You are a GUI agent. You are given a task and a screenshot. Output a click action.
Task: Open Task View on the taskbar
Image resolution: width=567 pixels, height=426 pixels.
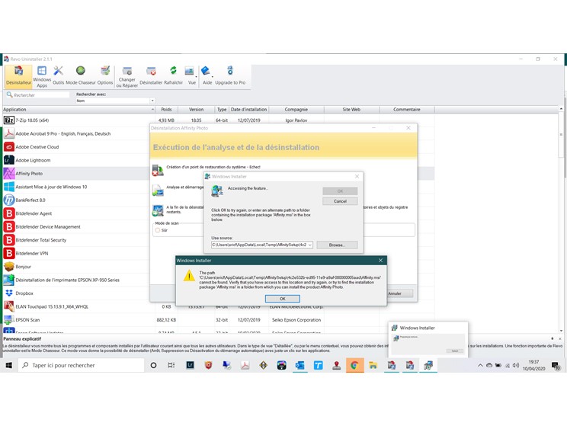coord(171,365)
